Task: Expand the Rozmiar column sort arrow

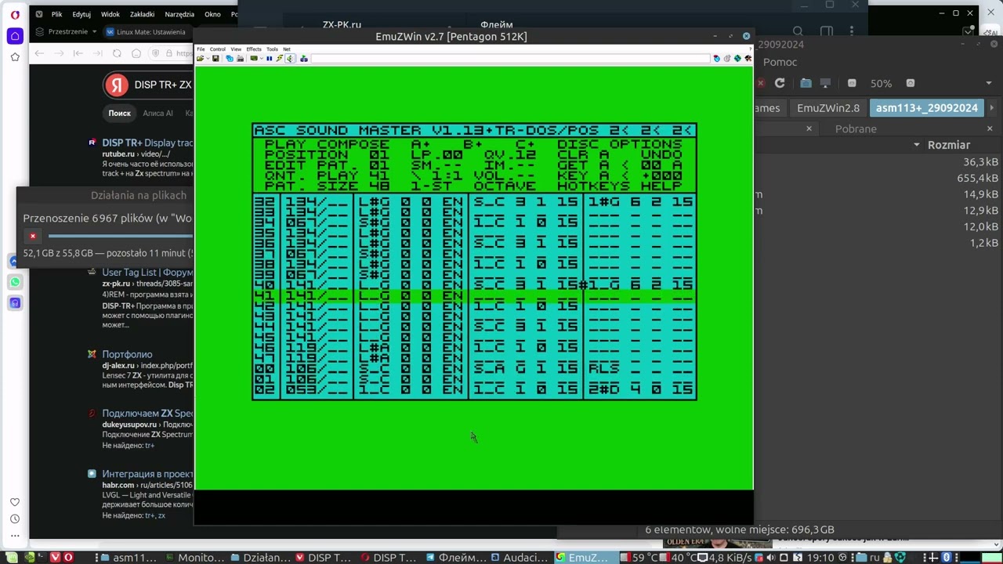Action: click(x=916, y=145)
